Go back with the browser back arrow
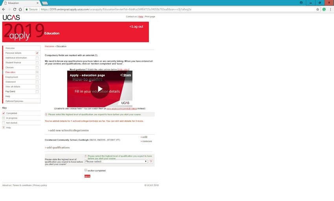Screen dimensions: 334x201 point(4,9)
